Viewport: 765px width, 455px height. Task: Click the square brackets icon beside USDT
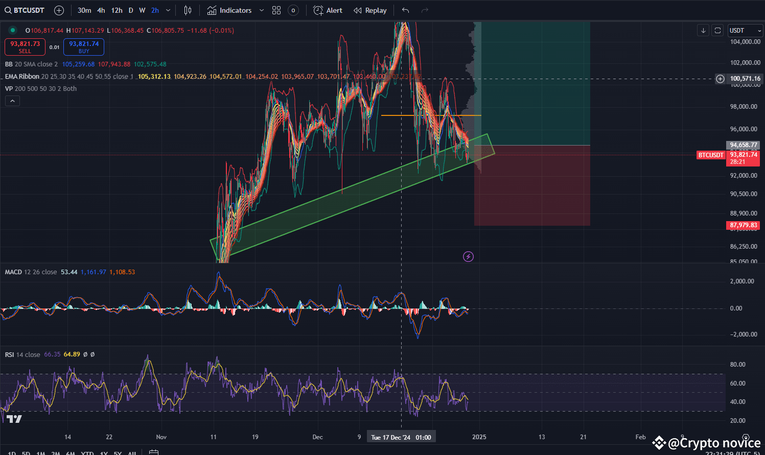(x=717, y=31)
